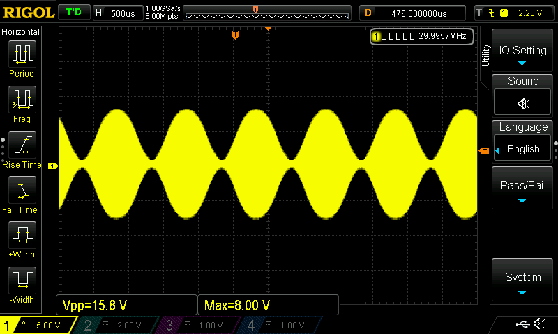The image size is (558, 334).
Task: Select the Period measurement icon
Action: pyautogui.click(x=22, y=54)
